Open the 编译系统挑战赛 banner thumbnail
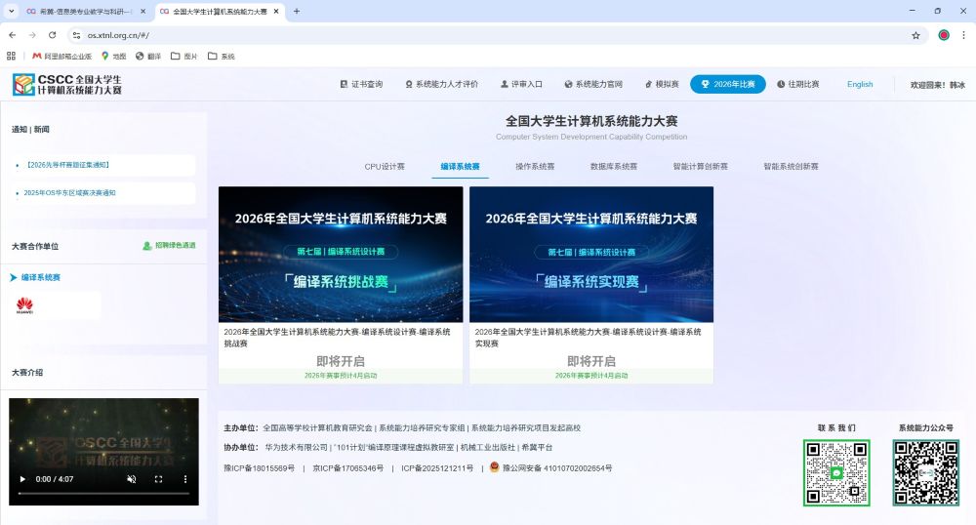976x525 pixels. (x=341, y=255)
